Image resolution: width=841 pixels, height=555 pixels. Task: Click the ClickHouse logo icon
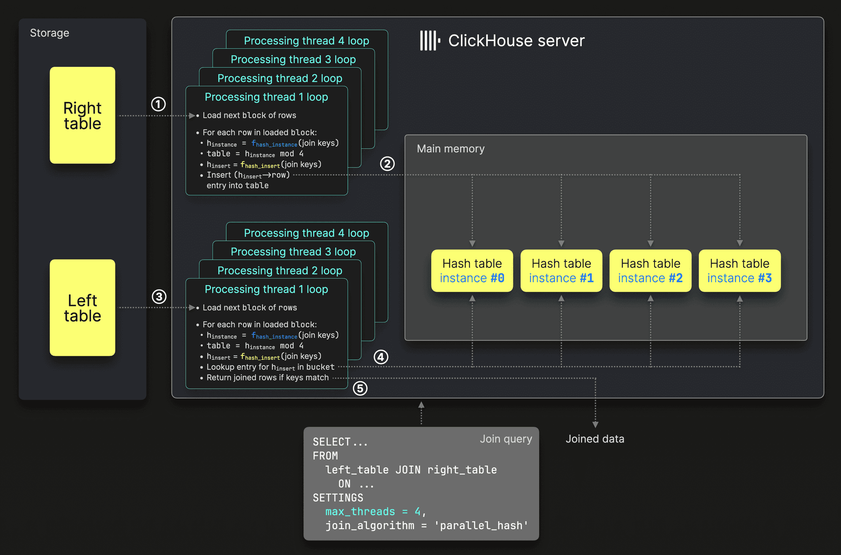430,41
